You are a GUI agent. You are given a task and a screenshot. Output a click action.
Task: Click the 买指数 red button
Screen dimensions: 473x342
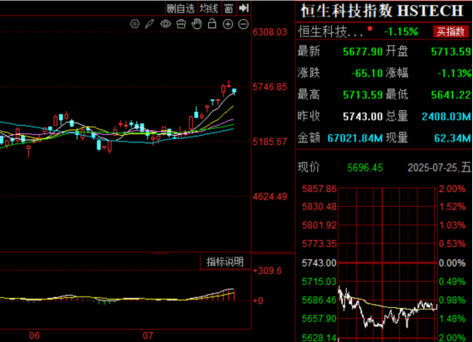(451, 31)
